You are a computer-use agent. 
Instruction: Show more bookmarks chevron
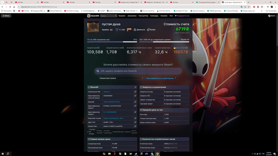pyautogui.click(x=262, y=11)
